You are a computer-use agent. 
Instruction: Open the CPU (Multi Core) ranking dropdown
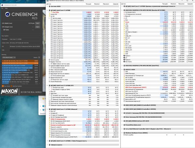coord(9,57)
